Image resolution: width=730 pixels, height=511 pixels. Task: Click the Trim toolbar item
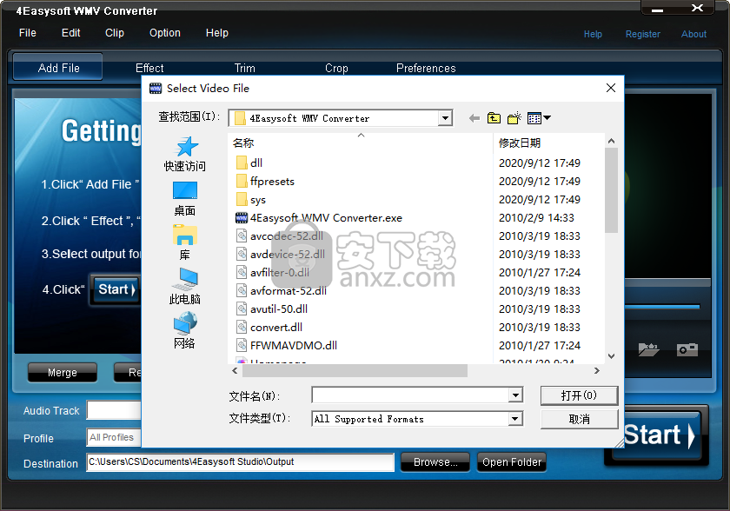pyautogui.click(x=245, y=69)
